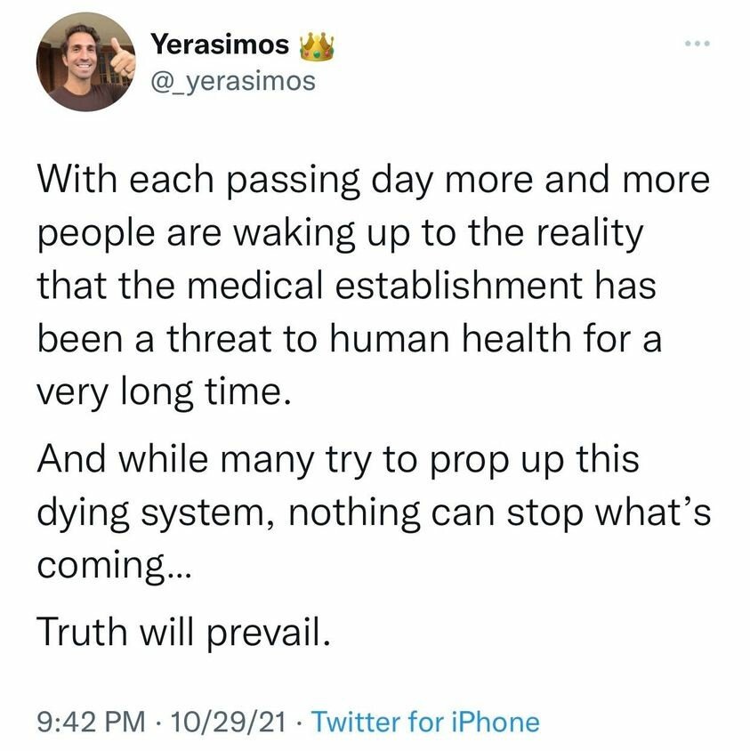Click the 9:42 PM timestamp
Image resolution: width=750 pixels, height=751 pixels.
(90, 721)
